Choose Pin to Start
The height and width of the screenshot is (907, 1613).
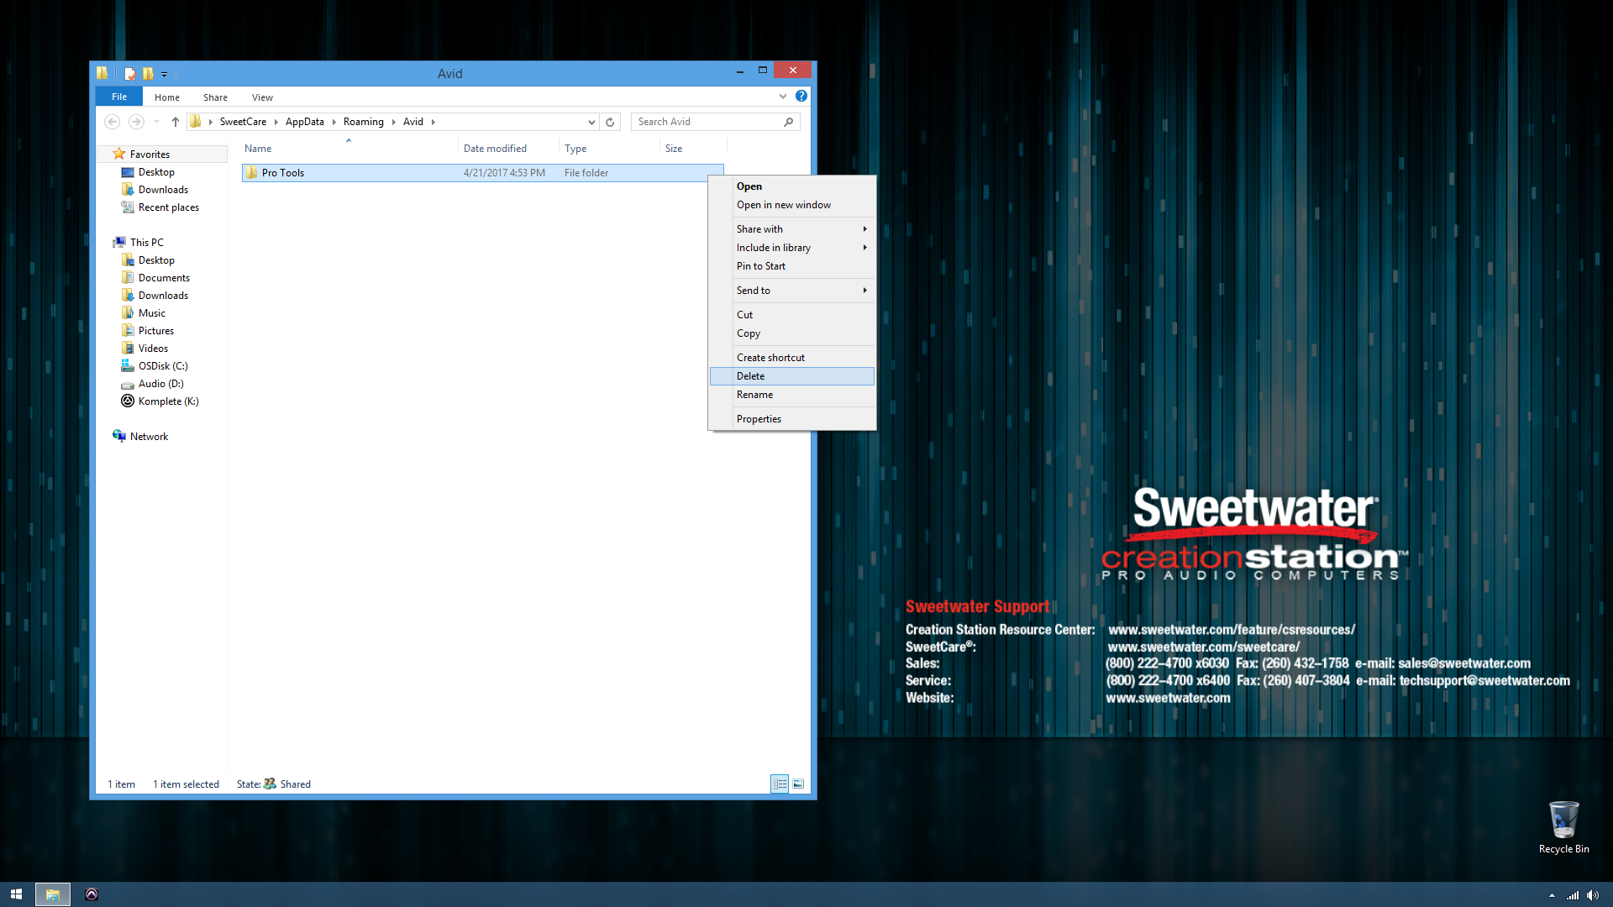(792, 266)
